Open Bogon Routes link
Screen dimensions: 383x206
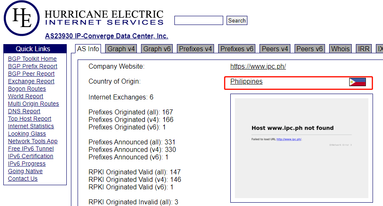point(27,89)
